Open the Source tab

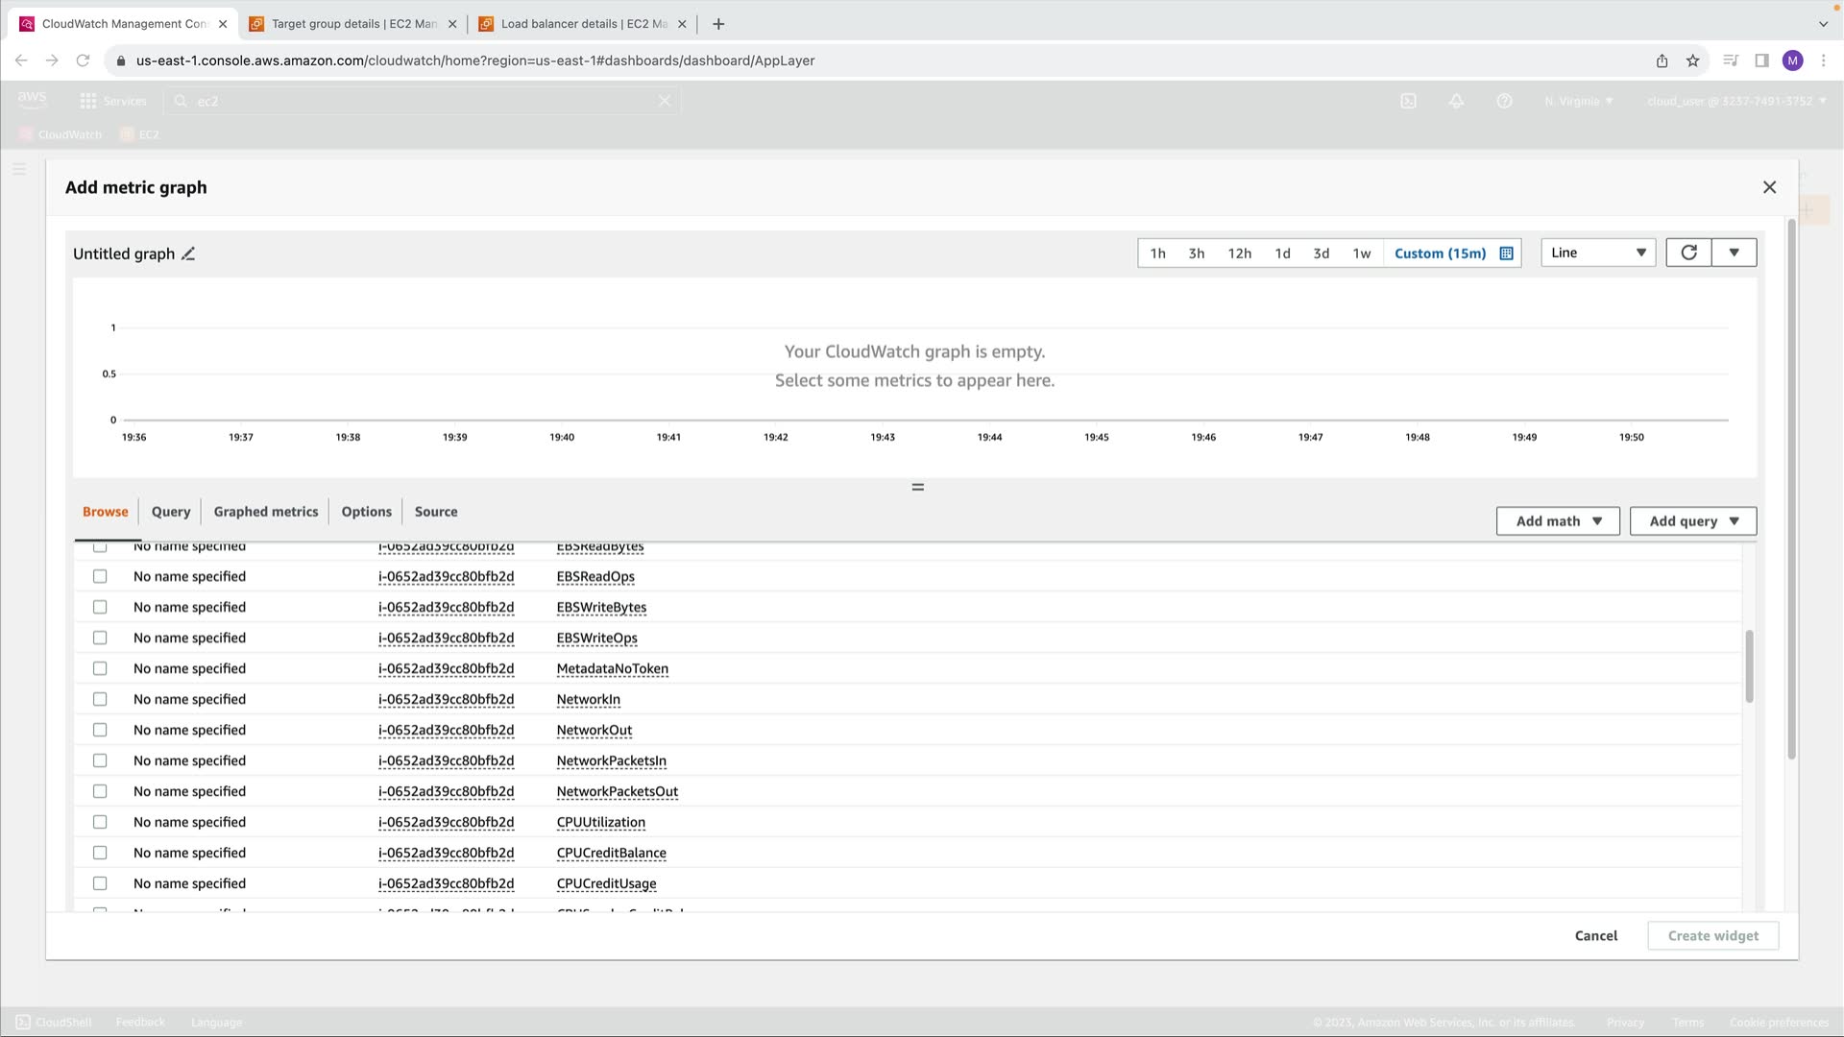[x=435, y=512]
